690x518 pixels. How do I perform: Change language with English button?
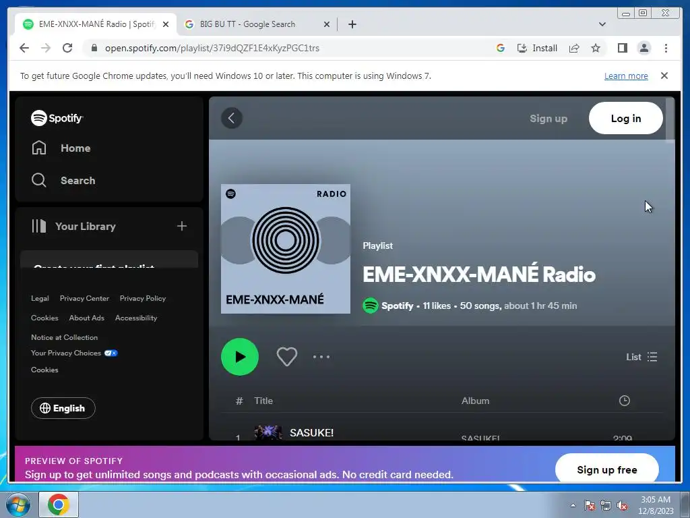[x=63, y=408]
